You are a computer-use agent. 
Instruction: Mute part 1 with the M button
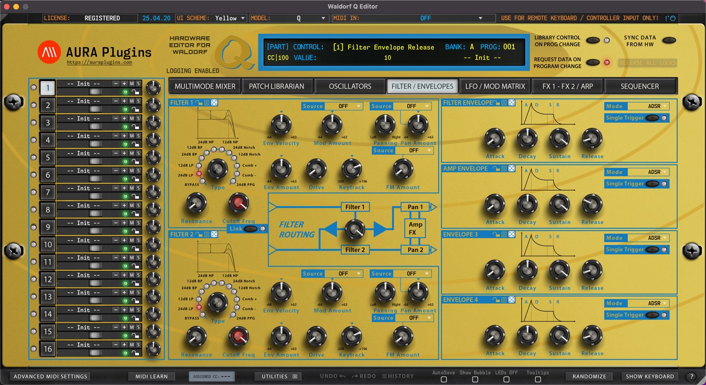[x=132, y=83]
